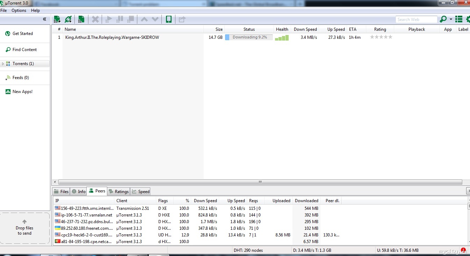Open the Help menu
The height and width of the screenshot is (256, 470).
tap(35, 10)
